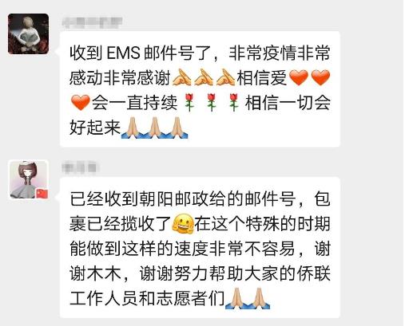Click the OK hand emoji just before 相信爱
The height and width of the screenshot is (326, 405).
(x=225, y=77)
